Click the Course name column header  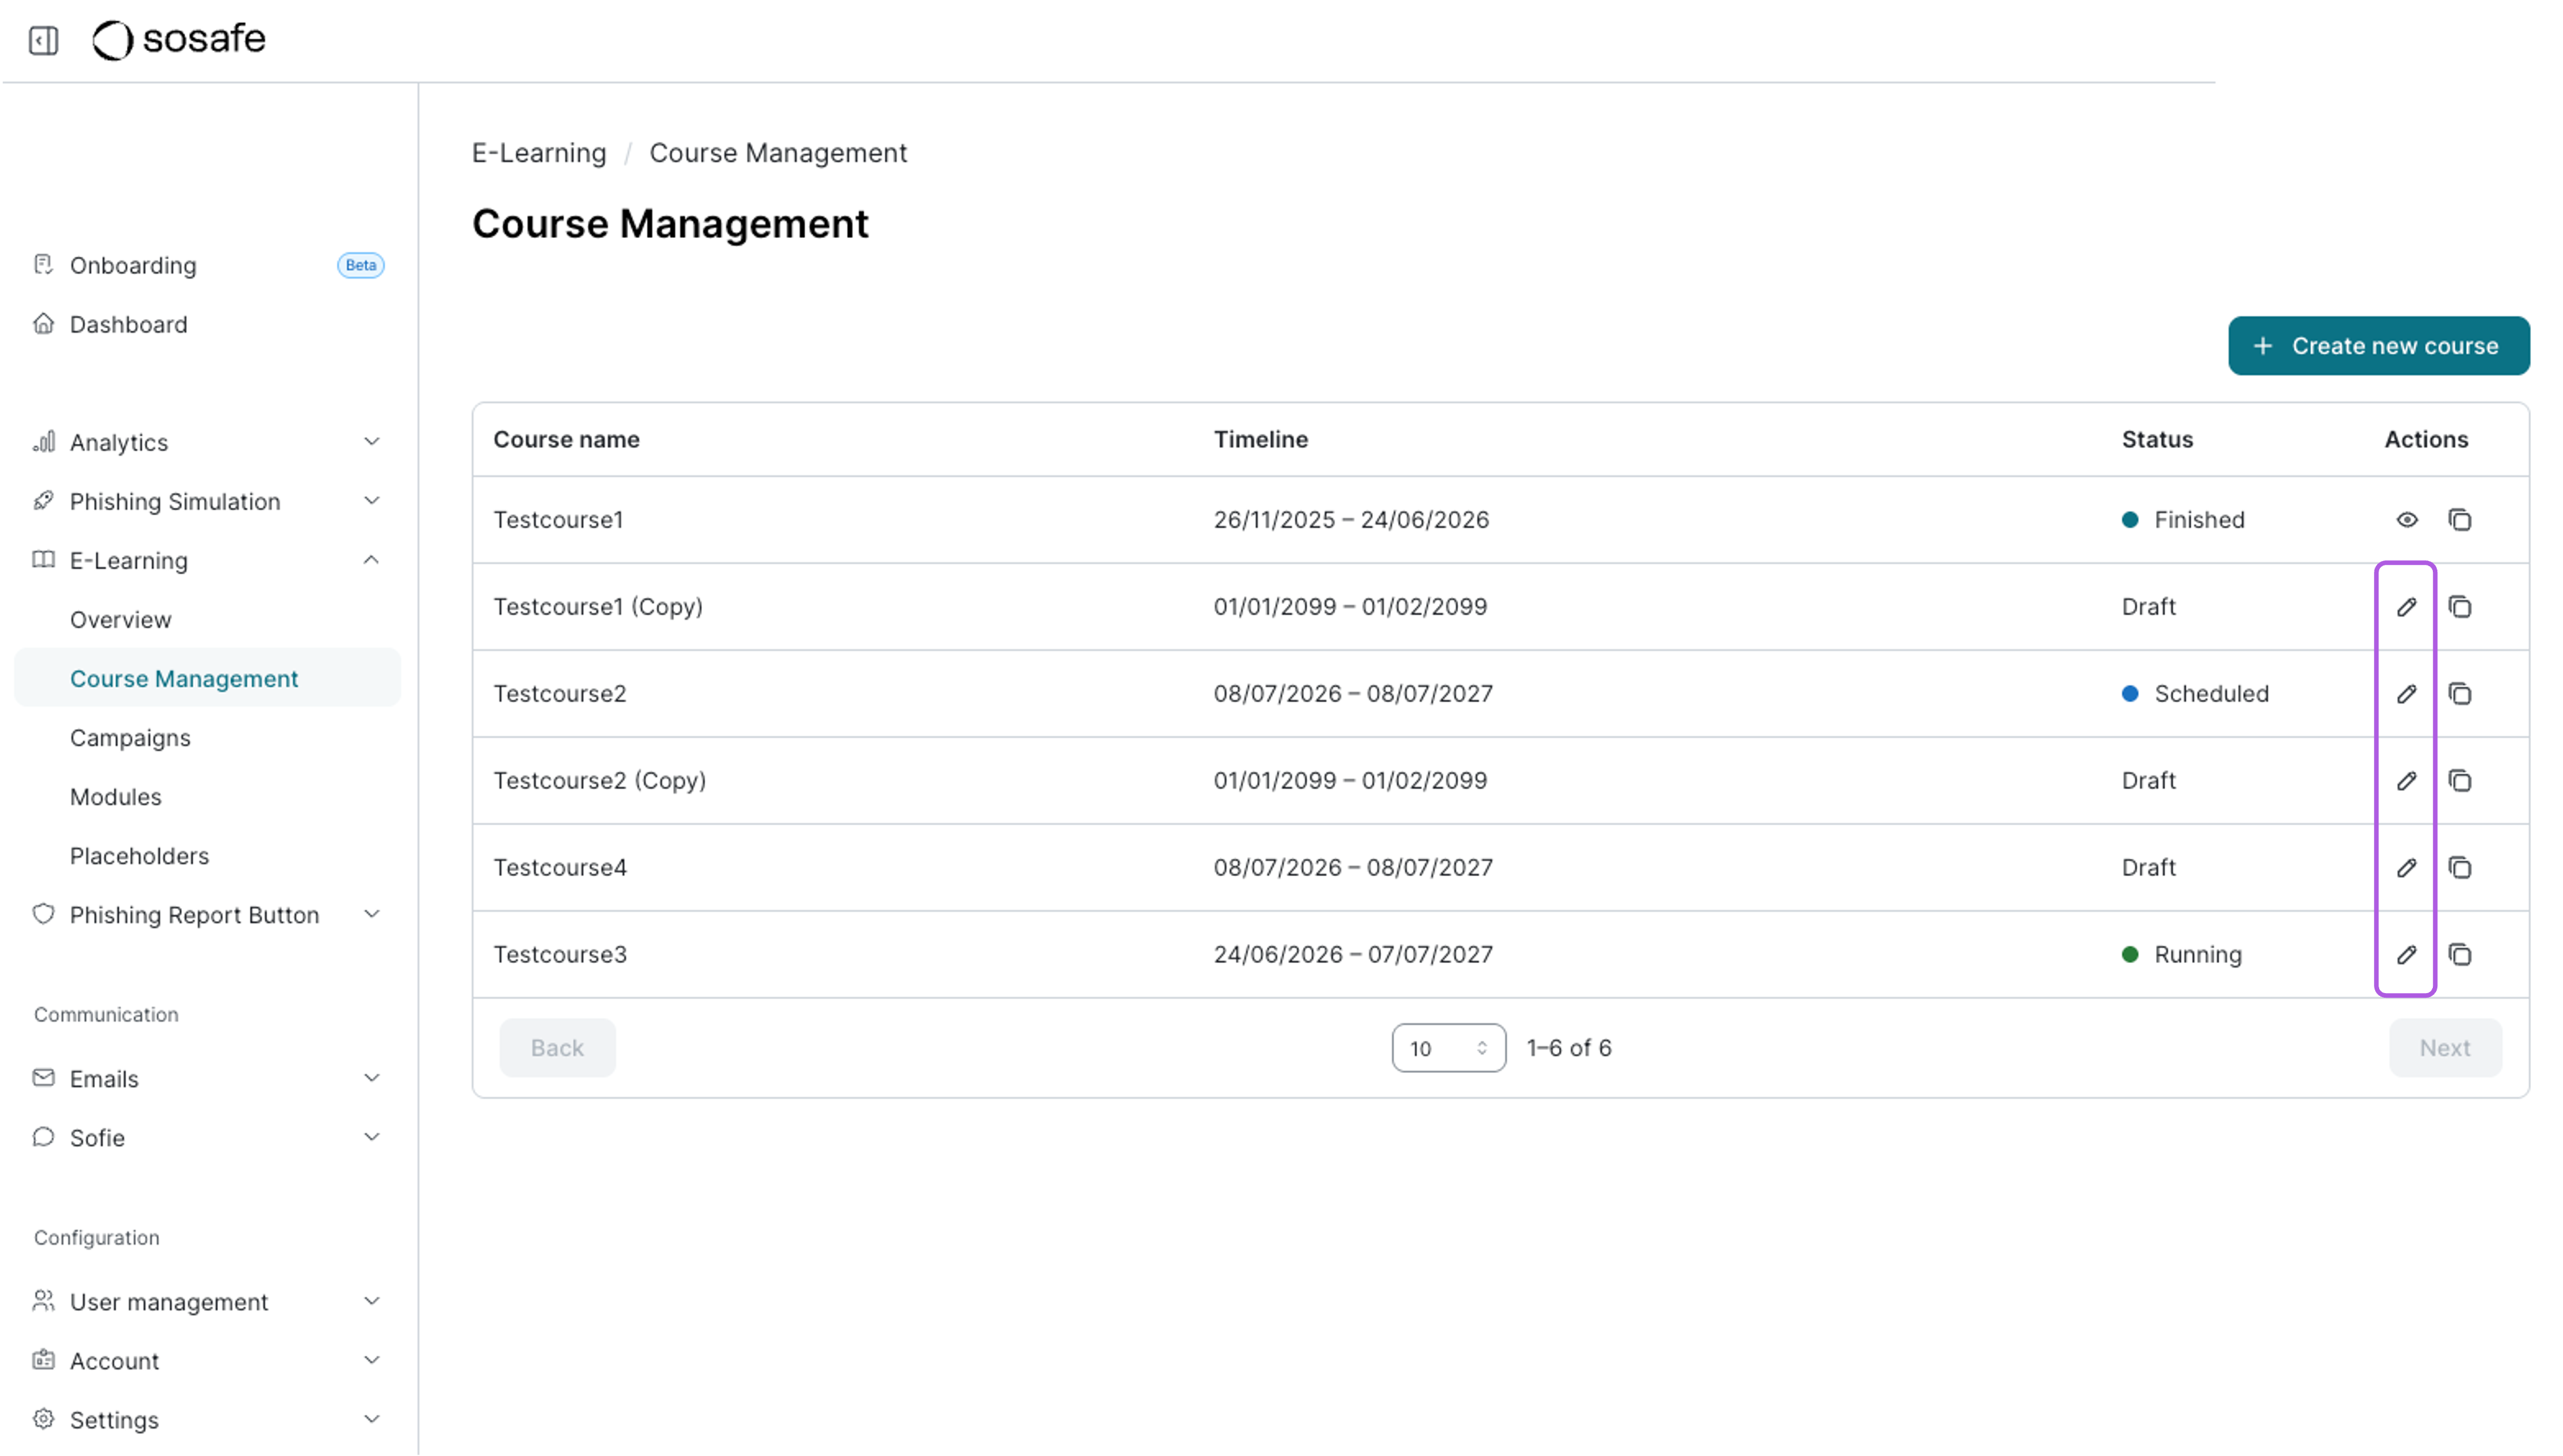(567, 440)
